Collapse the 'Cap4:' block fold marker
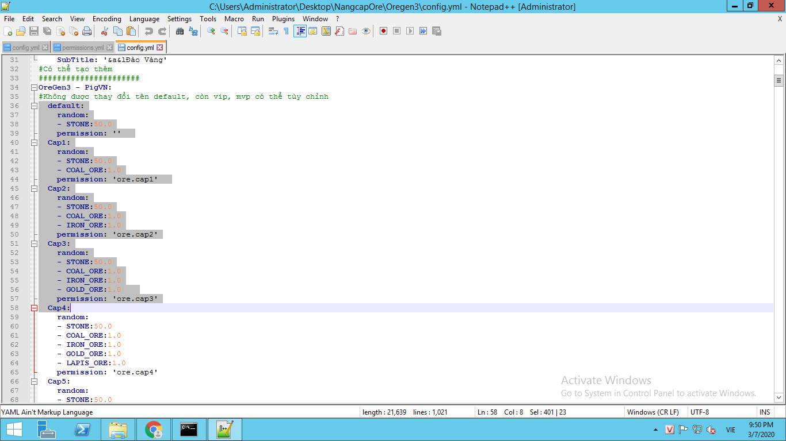 [x=34, y=308]
